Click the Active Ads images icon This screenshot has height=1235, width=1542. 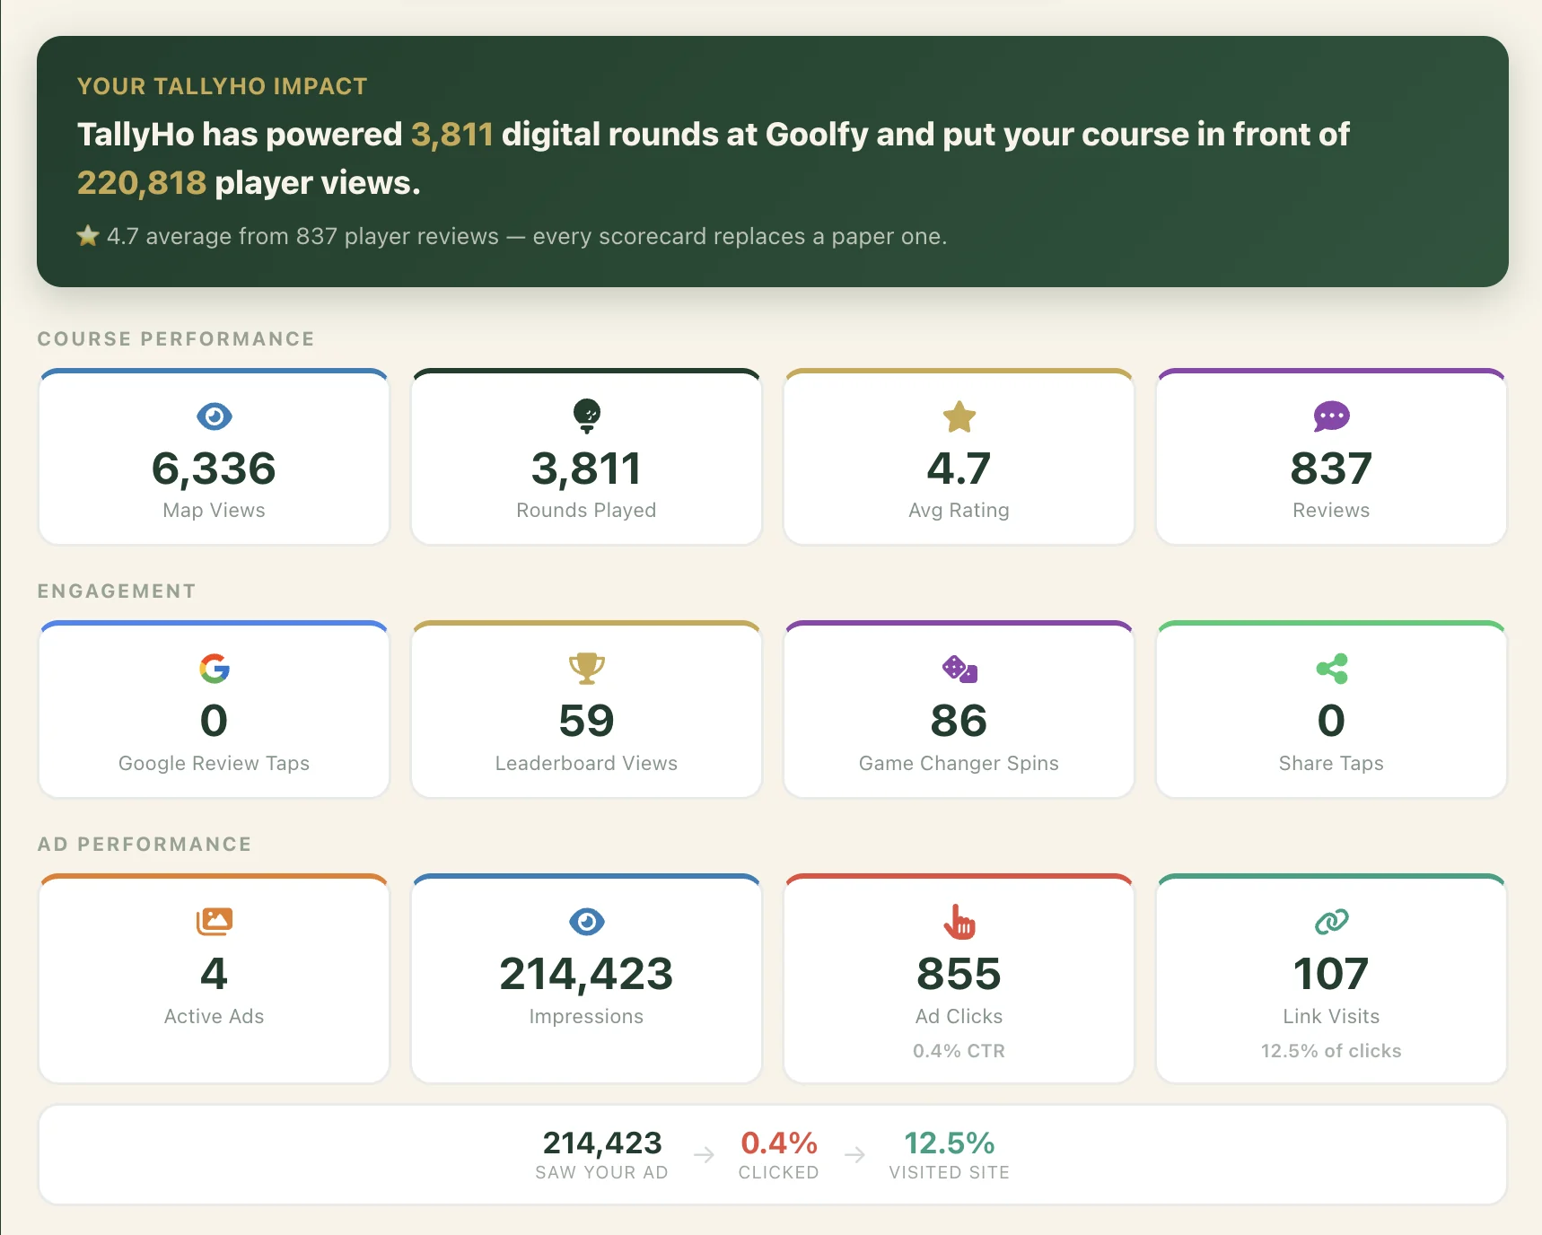[x=214, y=922]
